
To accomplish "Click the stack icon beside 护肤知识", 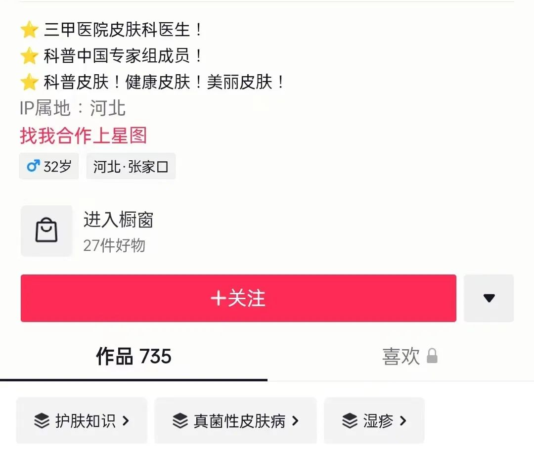I will click(42, 420).
